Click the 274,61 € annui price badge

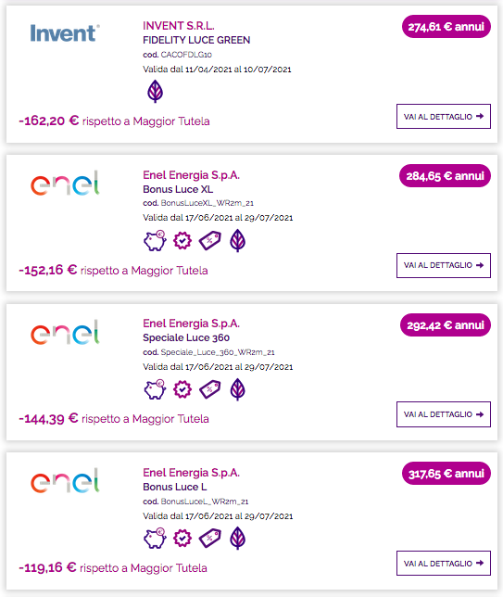(x=446, y=27)
